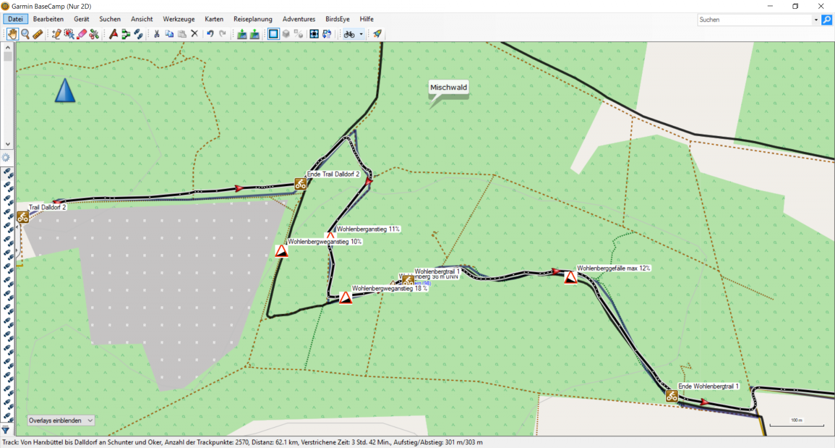Open the Ansicht menu

coord(142,19)
